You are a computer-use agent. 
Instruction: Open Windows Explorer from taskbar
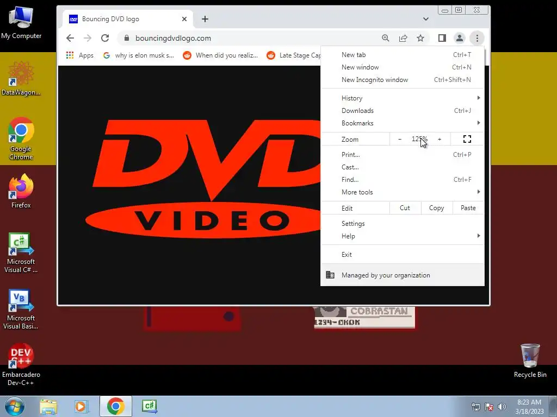[x=48, y=406]
